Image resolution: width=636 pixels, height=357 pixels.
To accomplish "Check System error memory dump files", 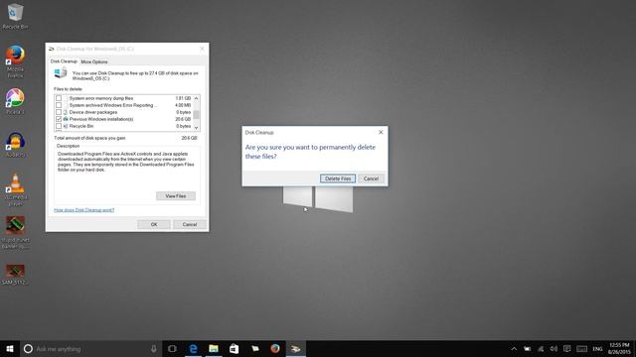I will [59, 98].
